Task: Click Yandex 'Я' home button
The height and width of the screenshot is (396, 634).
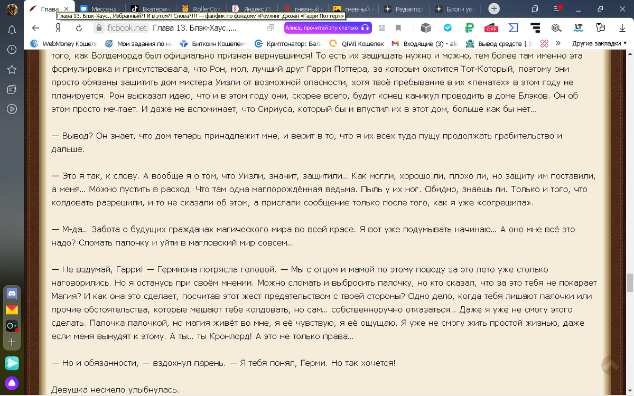Action: [58, 28]
